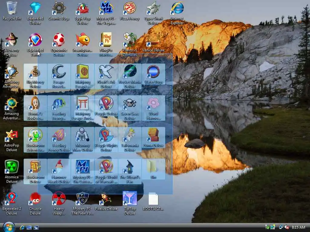Select the Bejeweled 2 Deluxe shortcut
Viewport: 310px width, 232px height.
12,203
